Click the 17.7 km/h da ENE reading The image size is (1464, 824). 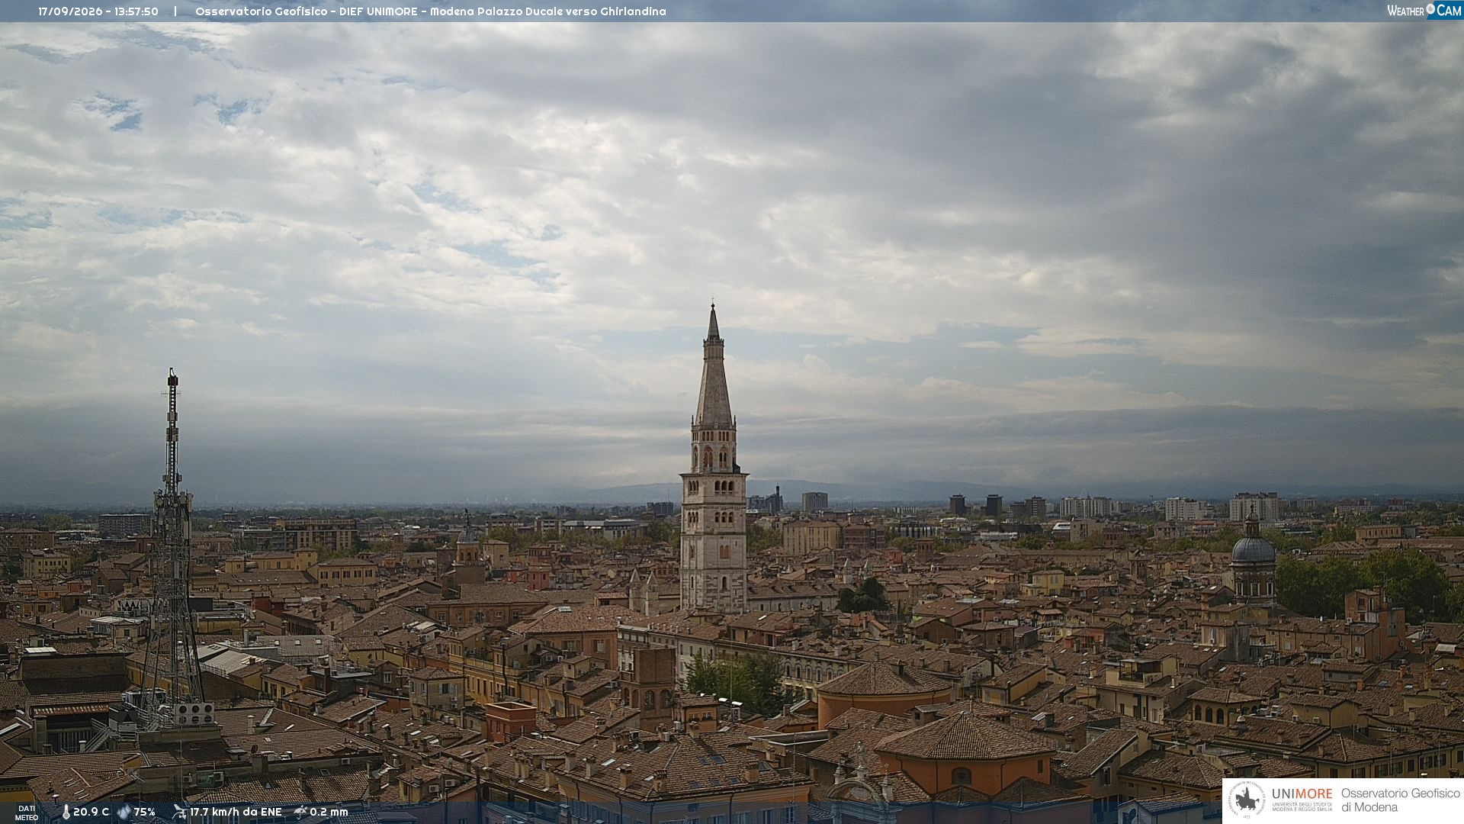point(236,812)
